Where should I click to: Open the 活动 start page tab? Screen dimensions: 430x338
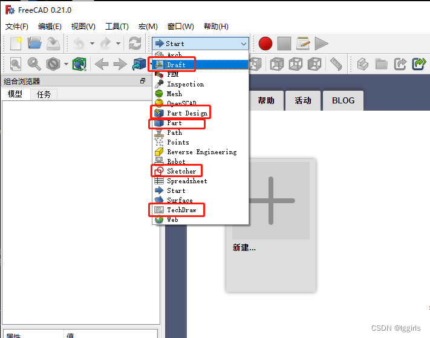(303, 100)
